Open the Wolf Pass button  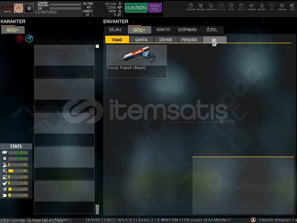155,8
